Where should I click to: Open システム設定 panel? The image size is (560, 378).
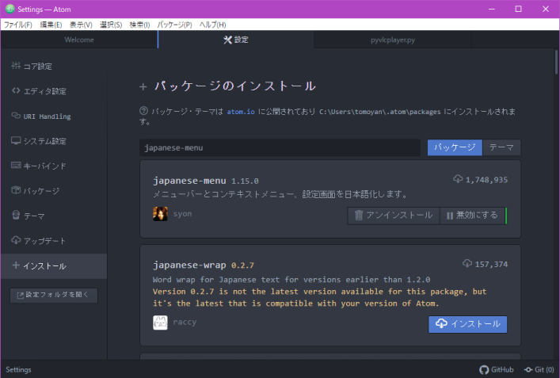click(44, 141)
